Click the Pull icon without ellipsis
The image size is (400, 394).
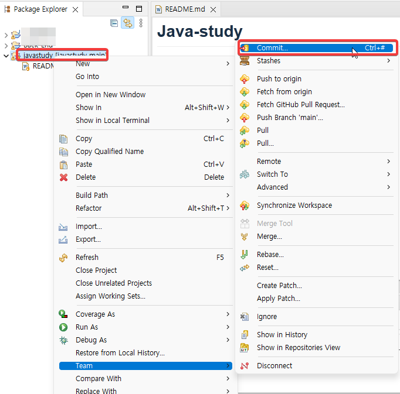click(x=245, y=131)
